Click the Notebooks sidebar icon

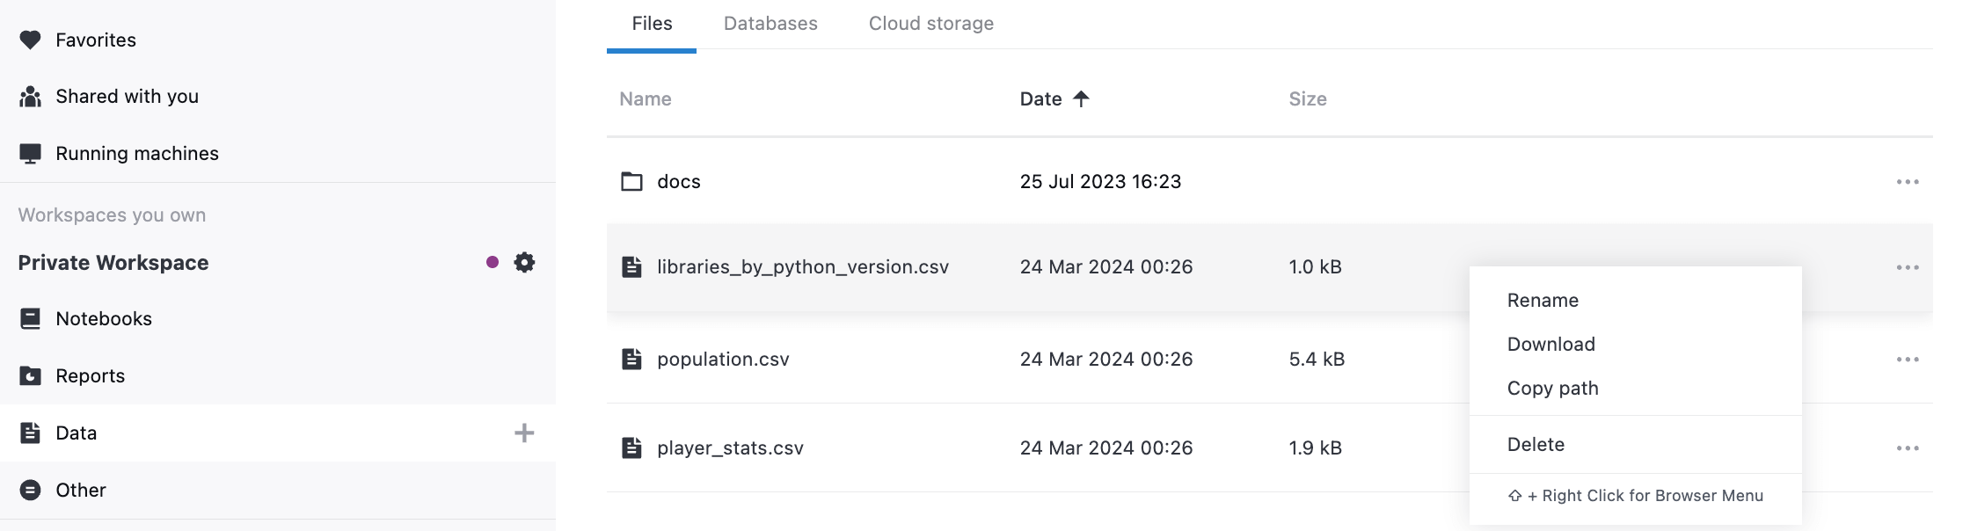30,318
